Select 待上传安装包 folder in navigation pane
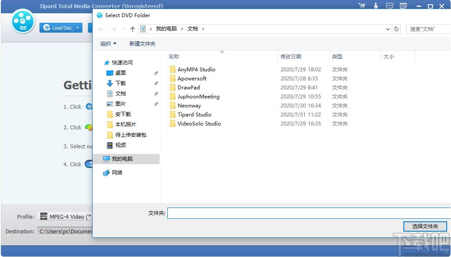 click(130, 135)
